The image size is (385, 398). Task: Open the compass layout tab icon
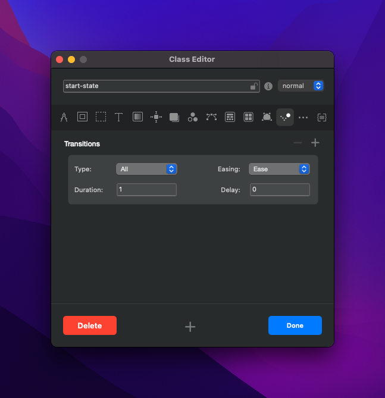[64, 117]
